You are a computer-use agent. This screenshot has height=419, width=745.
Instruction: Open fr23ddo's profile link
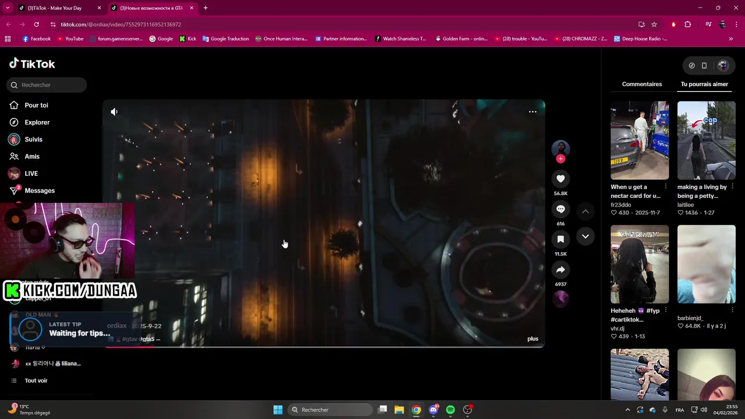[x=620, y=205]
